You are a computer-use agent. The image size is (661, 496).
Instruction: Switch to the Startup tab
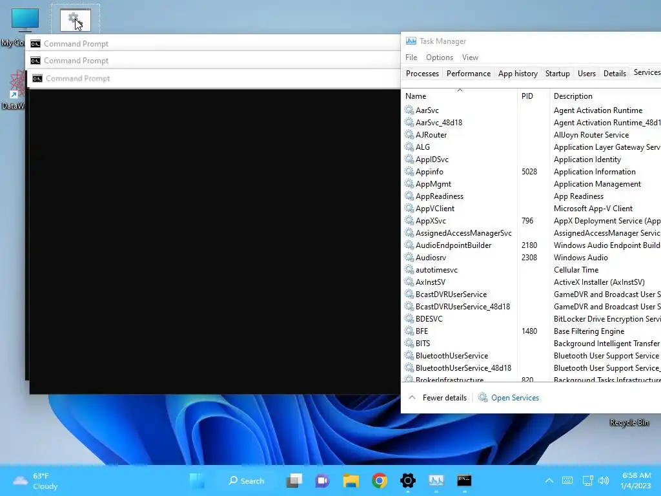point(557,74)
